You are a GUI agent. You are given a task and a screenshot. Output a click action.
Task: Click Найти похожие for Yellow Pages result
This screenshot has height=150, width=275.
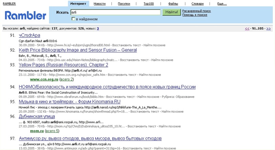pos(150,75)
